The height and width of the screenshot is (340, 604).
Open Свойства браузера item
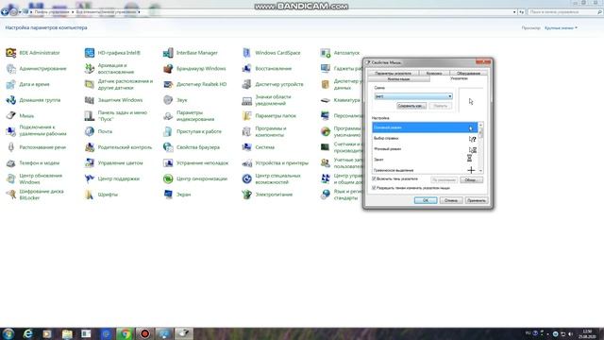point(192,147)
